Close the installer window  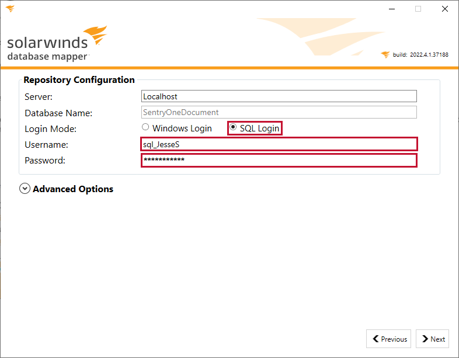pos(444,9)
